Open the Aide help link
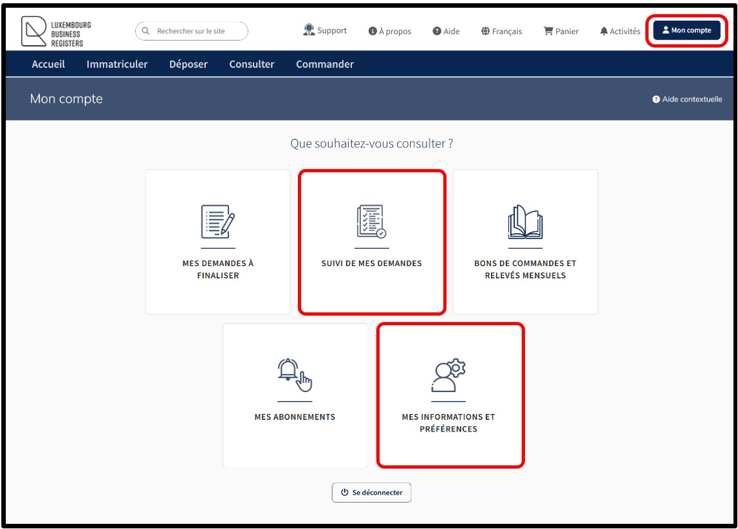This screenshot has width=738, height=529. 446,31
